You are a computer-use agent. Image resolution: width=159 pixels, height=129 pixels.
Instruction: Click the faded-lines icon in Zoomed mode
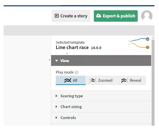93,80
